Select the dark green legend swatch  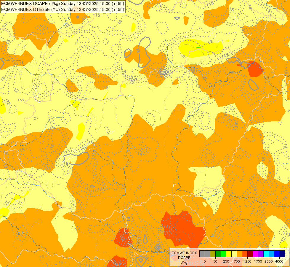[x=218, y=254]
